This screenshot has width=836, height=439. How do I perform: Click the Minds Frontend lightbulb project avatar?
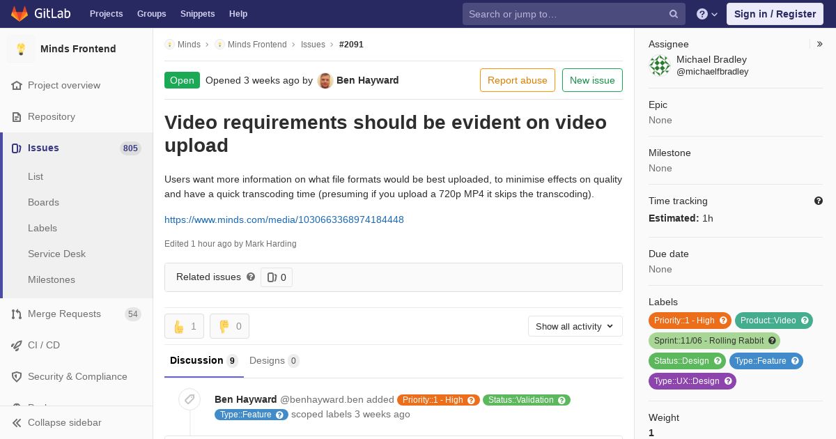tap(21, 49)
